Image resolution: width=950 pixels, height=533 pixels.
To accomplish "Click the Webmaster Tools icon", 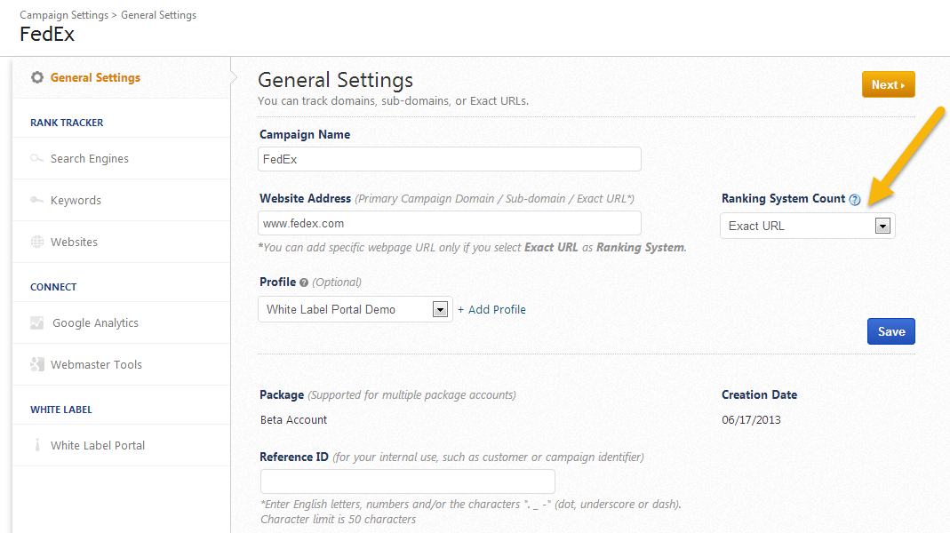I will click(x=37, y=364).
